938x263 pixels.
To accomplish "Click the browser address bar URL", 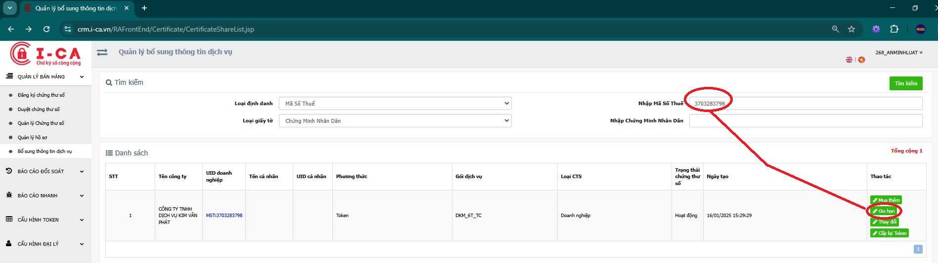I will [166, 29].
